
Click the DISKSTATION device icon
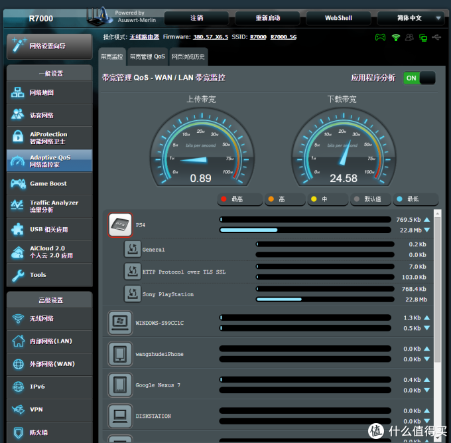[120, 416]
